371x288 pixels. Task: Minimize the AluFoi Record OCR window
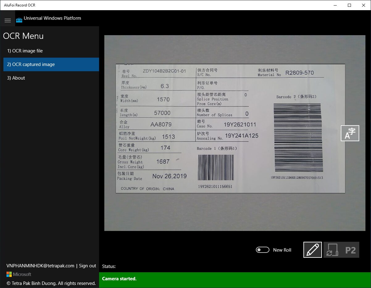tap(335, 5)
